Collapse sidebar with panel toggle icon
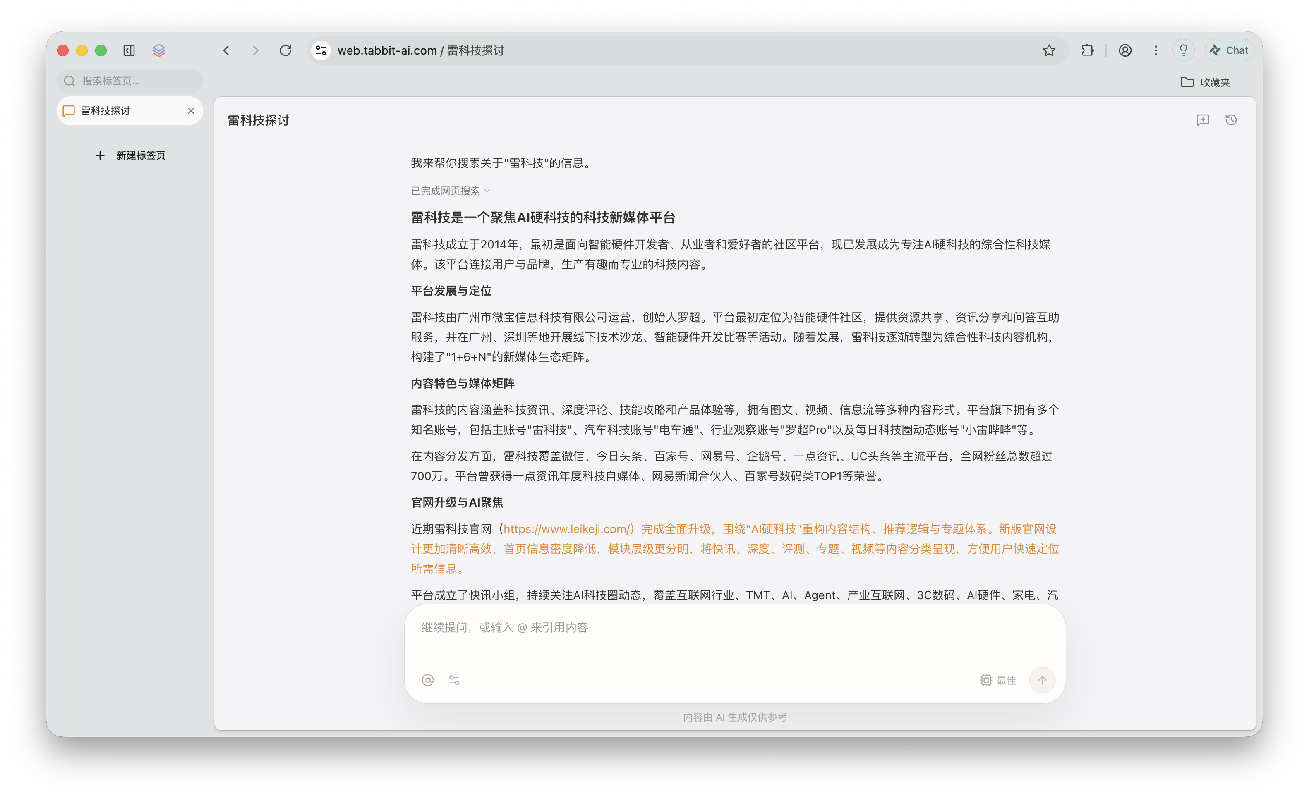This screenshot has height=798, width=1309. tap(129, 50)
